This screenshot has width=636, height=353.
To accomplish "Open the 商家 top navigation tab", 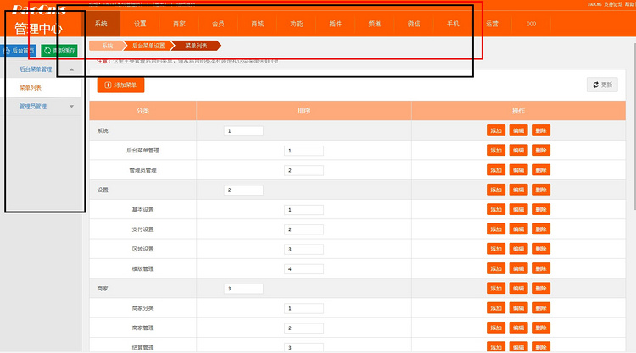I will tap(179, 24).
